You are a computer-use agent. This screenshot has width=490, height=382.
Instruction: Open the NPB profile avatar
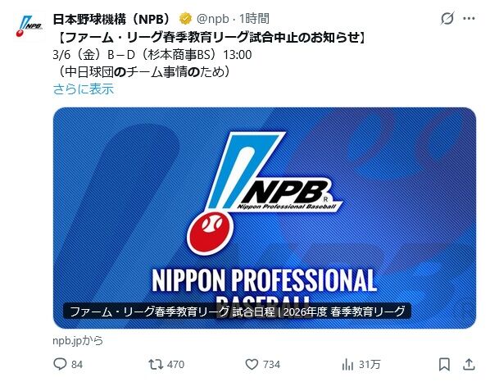pos(29,25)
